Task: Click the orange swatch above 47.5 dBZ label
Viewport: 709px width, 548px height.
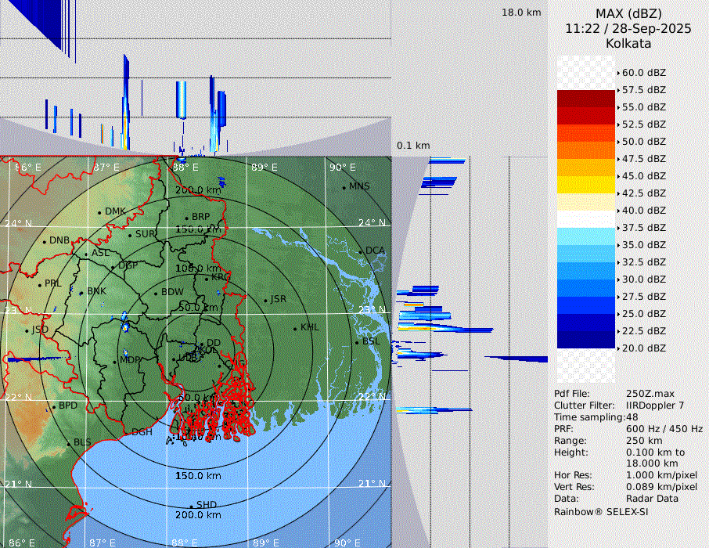Action: [585, 150]
